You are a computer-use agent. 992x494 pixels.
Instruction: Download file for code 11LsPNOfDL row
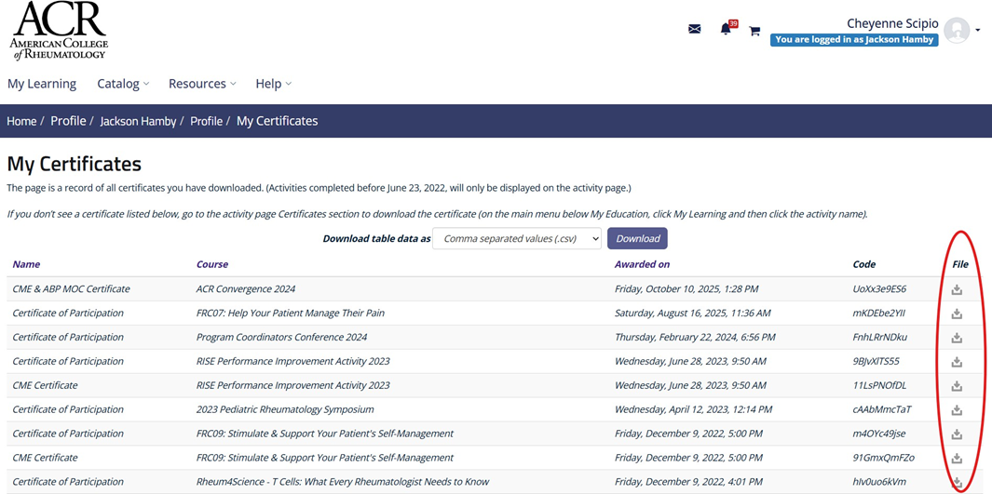957,385
